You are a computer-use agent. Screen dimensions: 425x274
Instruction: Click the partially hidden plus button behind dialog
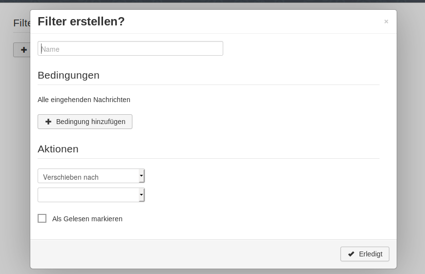pyautogui.click(x=22, y=50)
